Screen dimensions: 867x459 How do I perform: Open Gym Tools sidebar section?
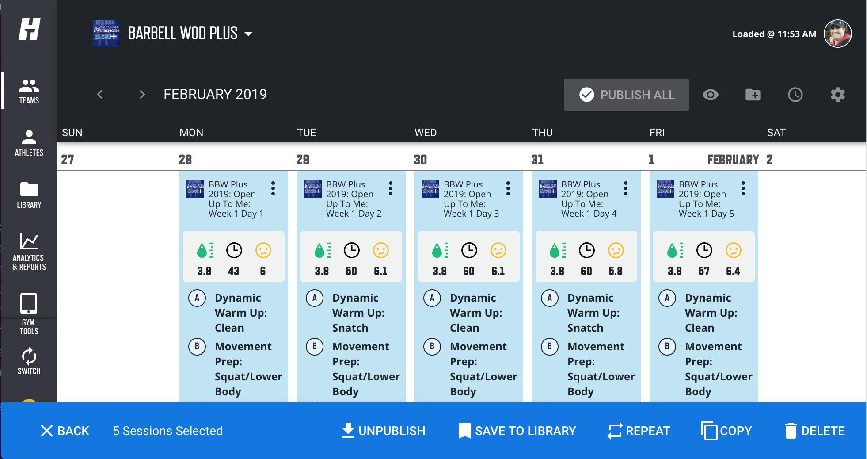(29, 314)
